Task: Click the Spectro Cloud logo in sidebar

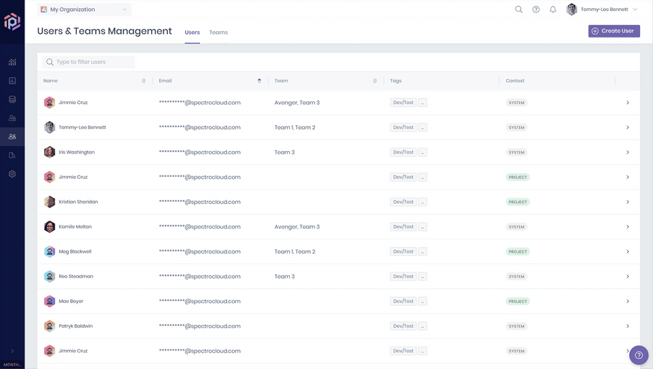Action: click(x=12, y=21)
